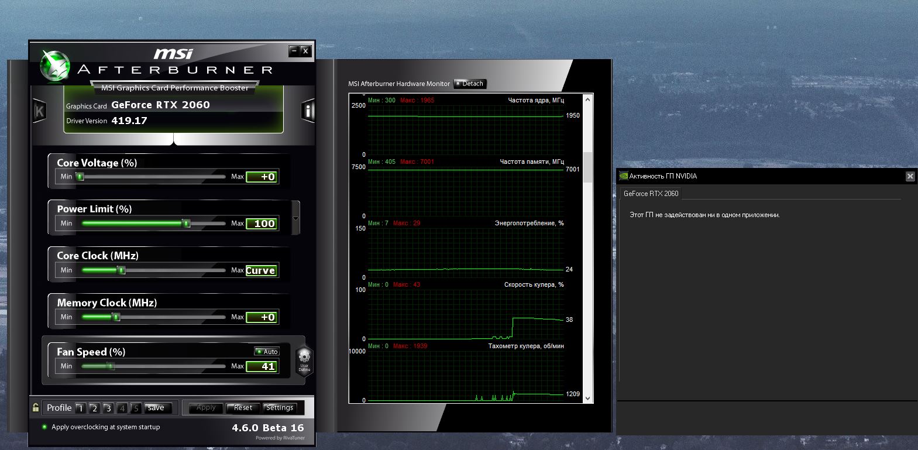Click the hardware monitor scrollbar thumb
The image size is (918, 450).
[x=588, y=167]
